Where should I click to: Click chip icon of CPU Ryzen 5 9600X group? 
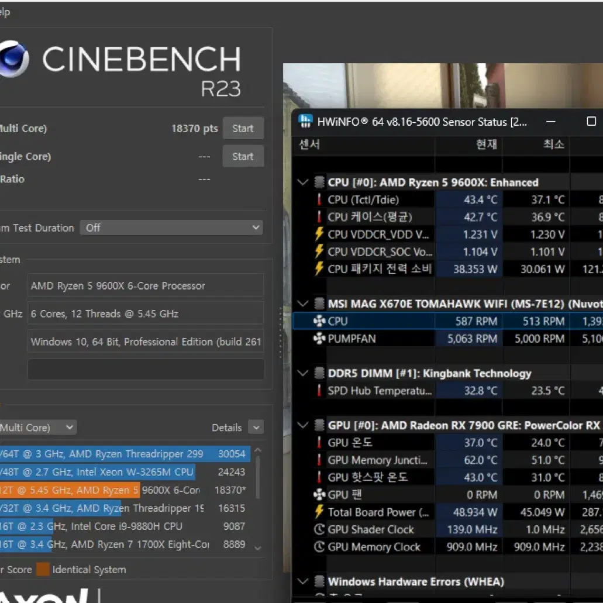tap(319, 182)
